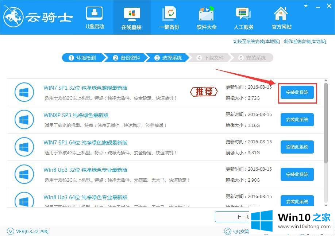Click the 镜像大小：1.16G text
This screenshot has height=236, width=335.
pyautogui.click(x=243, y=125)
